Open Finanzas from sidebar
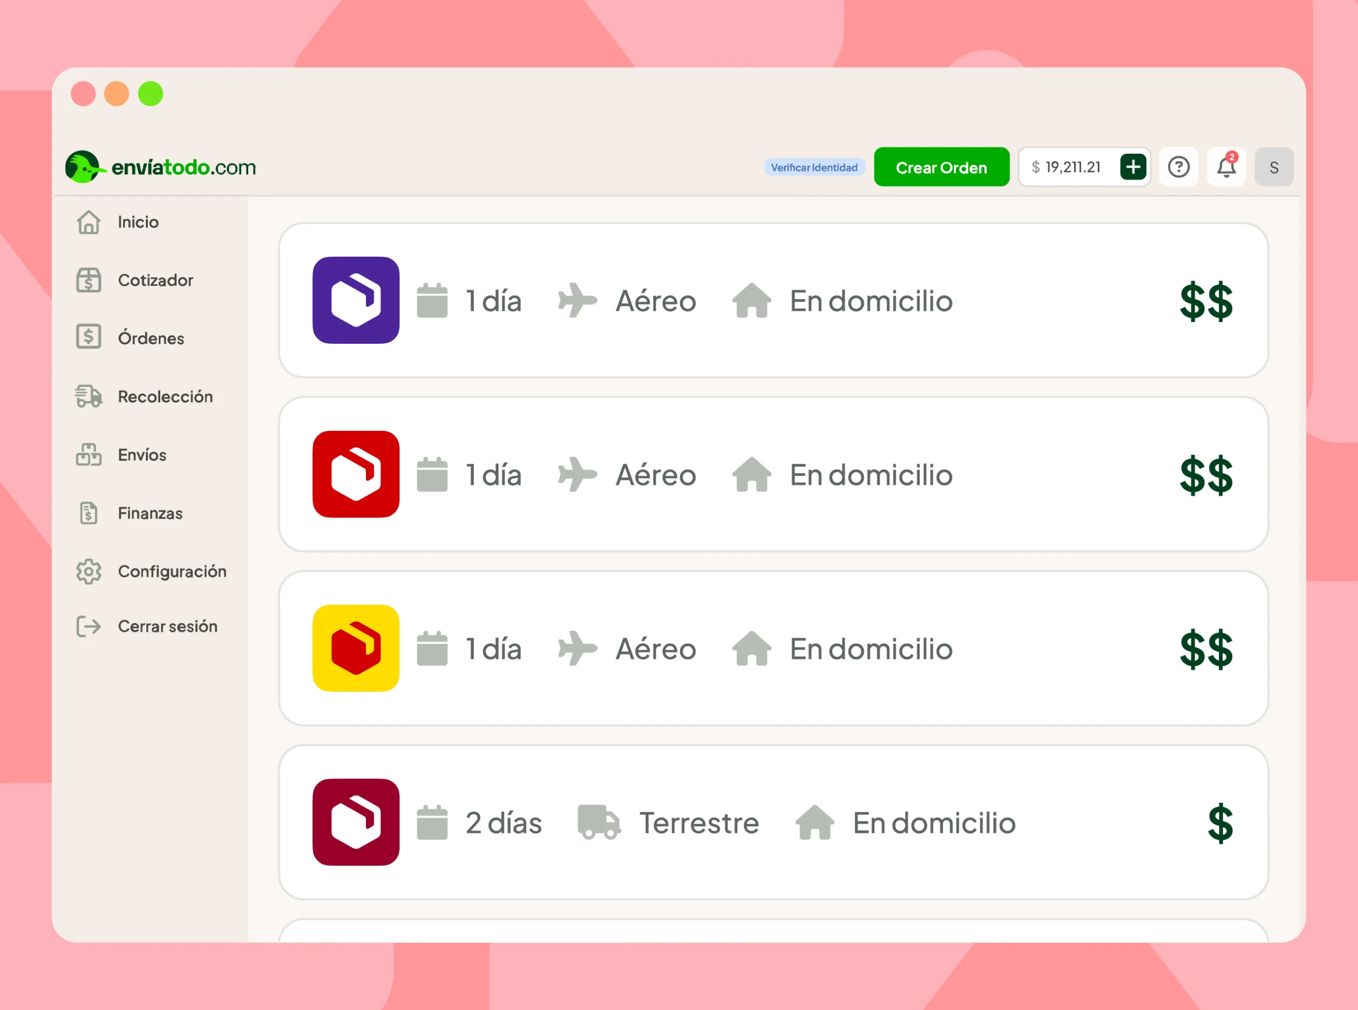 click(150, 513)
